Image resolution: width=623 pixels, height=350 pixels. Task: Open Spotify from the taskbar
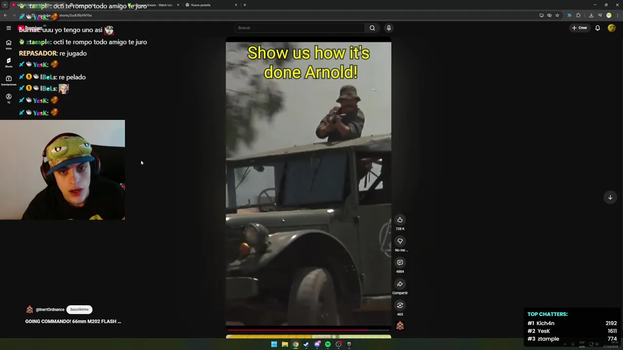328,344
